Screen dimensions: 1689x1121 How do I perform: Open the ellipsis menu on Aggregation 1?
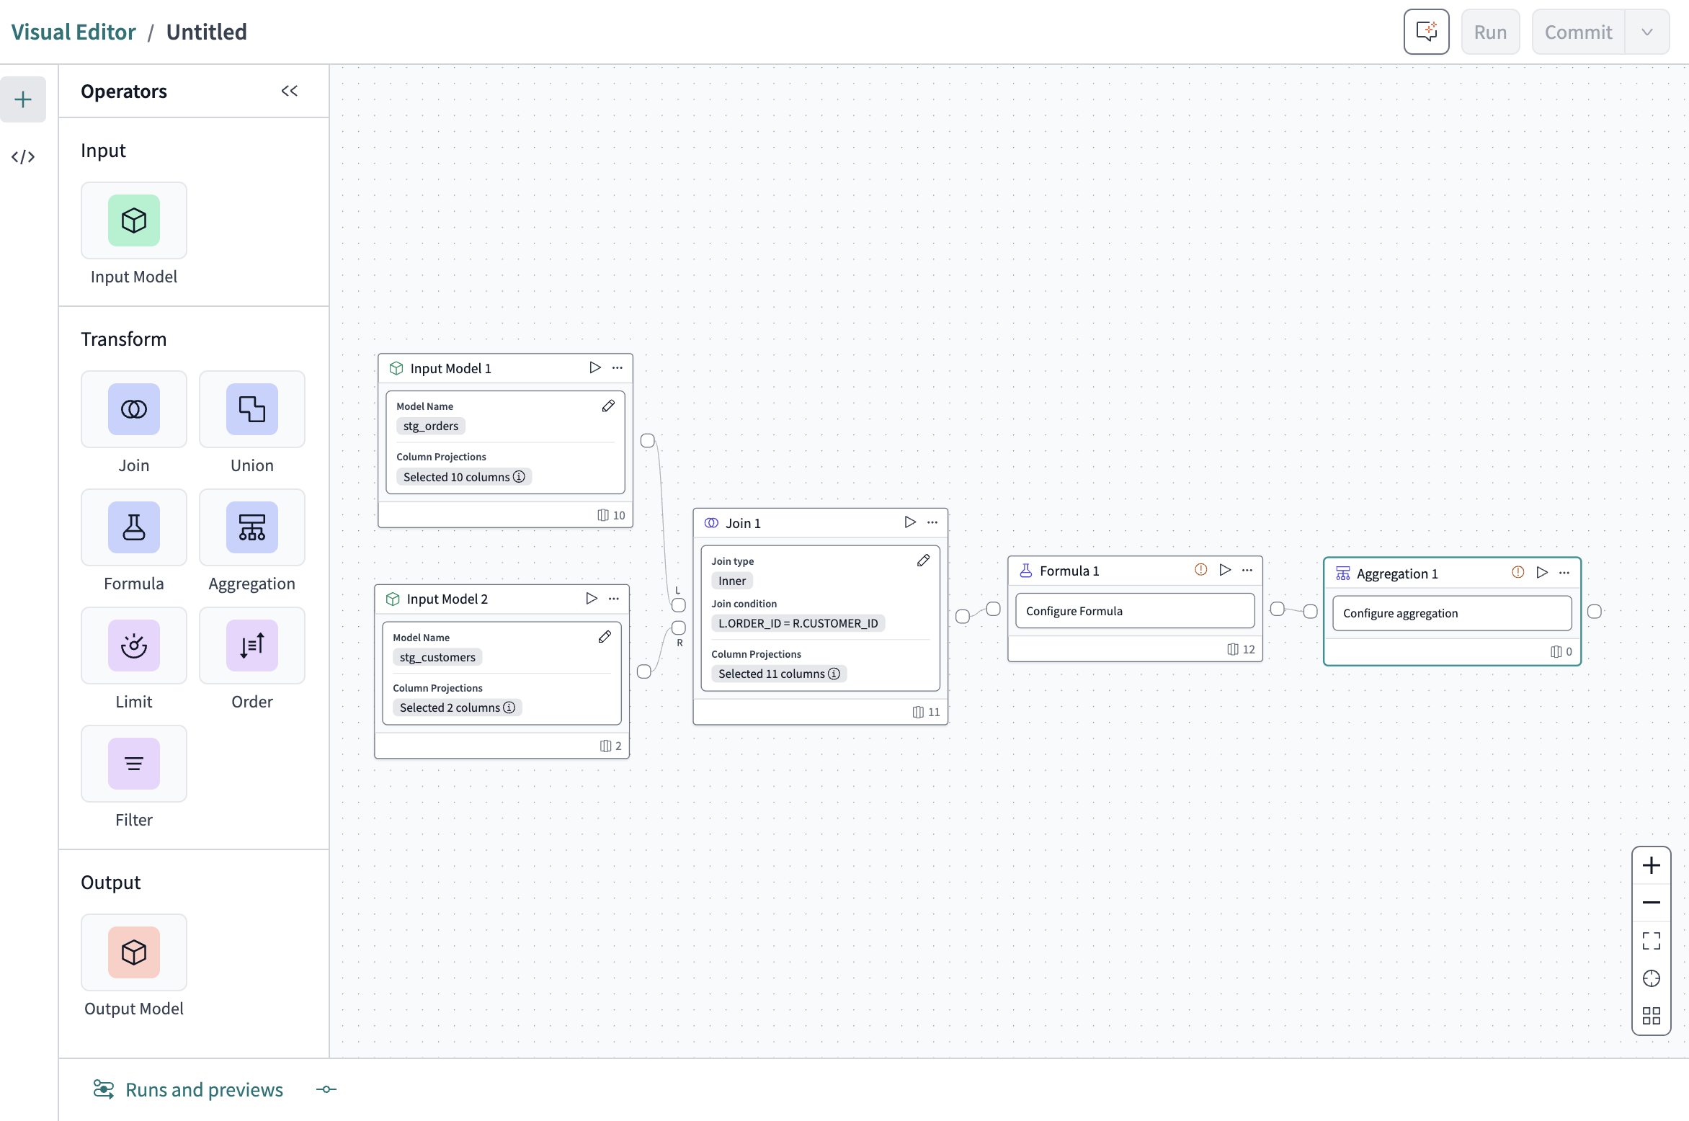1564,573
